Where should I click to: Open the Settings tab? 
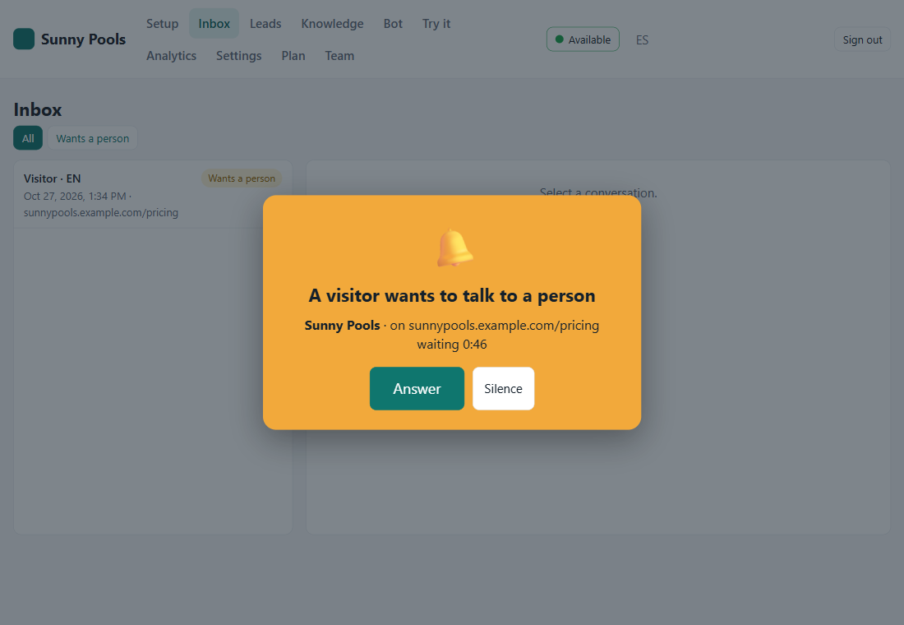(x=238, y=56)
